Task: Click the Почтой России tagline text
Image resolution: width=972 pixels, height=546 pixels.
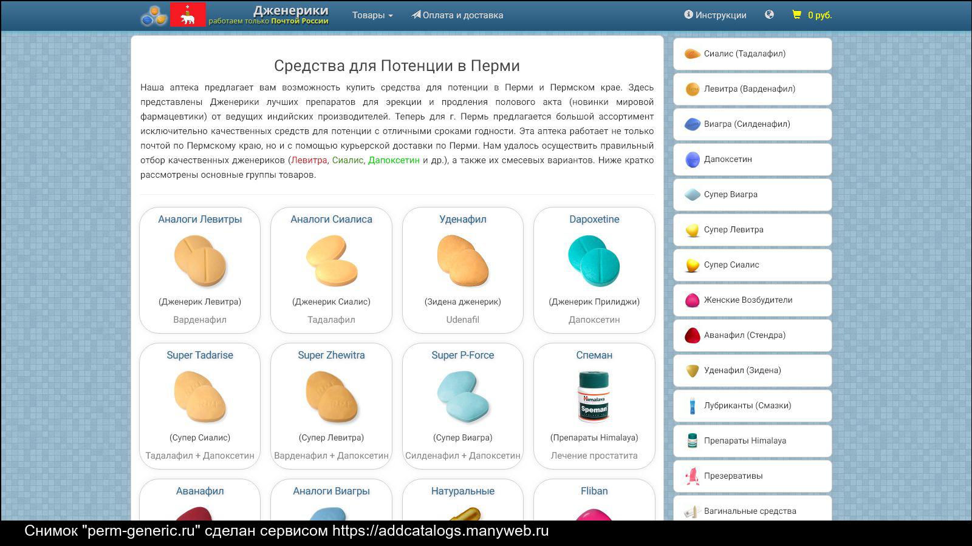Action: [x=299, y=21]
